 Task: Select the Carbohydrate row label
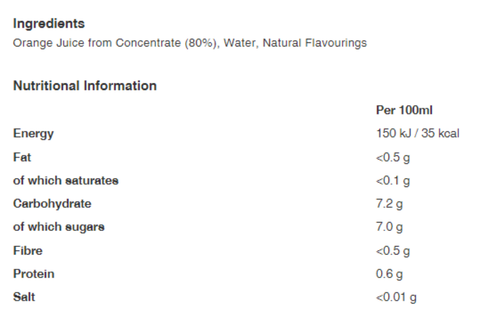point(52,204)
